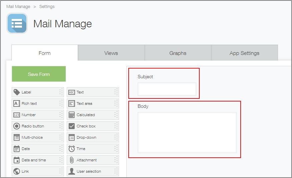This screenshot has width=292, height=178.
Task: Select the Rich text field icon
Action: click(16, 103)
